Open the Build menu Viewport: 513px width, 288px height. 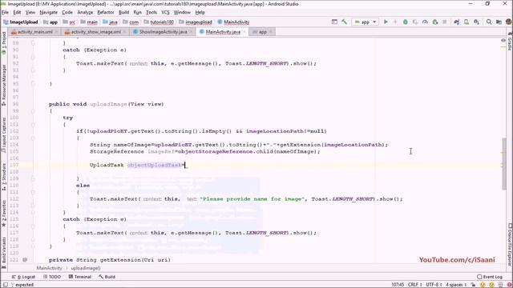(x=123, y=13)
